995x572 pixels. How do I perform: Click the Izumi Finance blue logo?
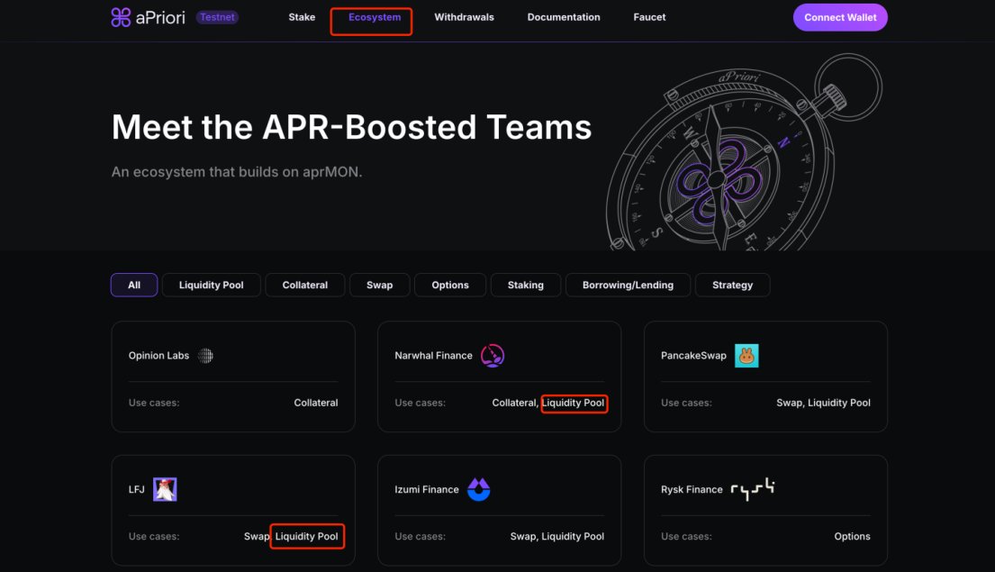coord(478,489)
